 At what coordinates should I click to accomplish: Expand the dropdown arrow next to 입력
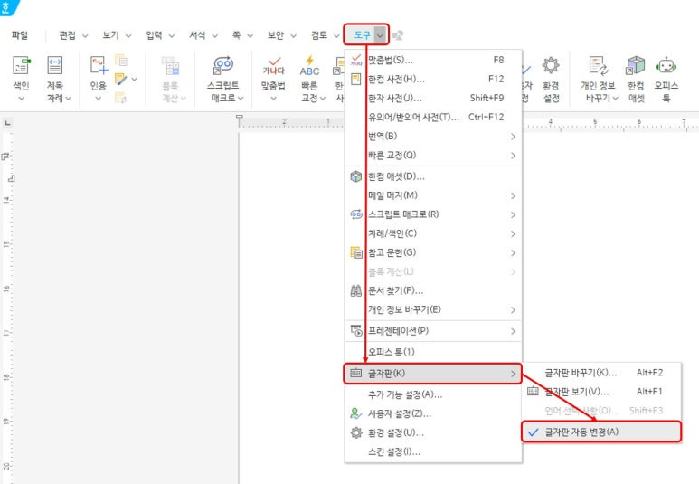pyautogui.click(x=172, y=35)
